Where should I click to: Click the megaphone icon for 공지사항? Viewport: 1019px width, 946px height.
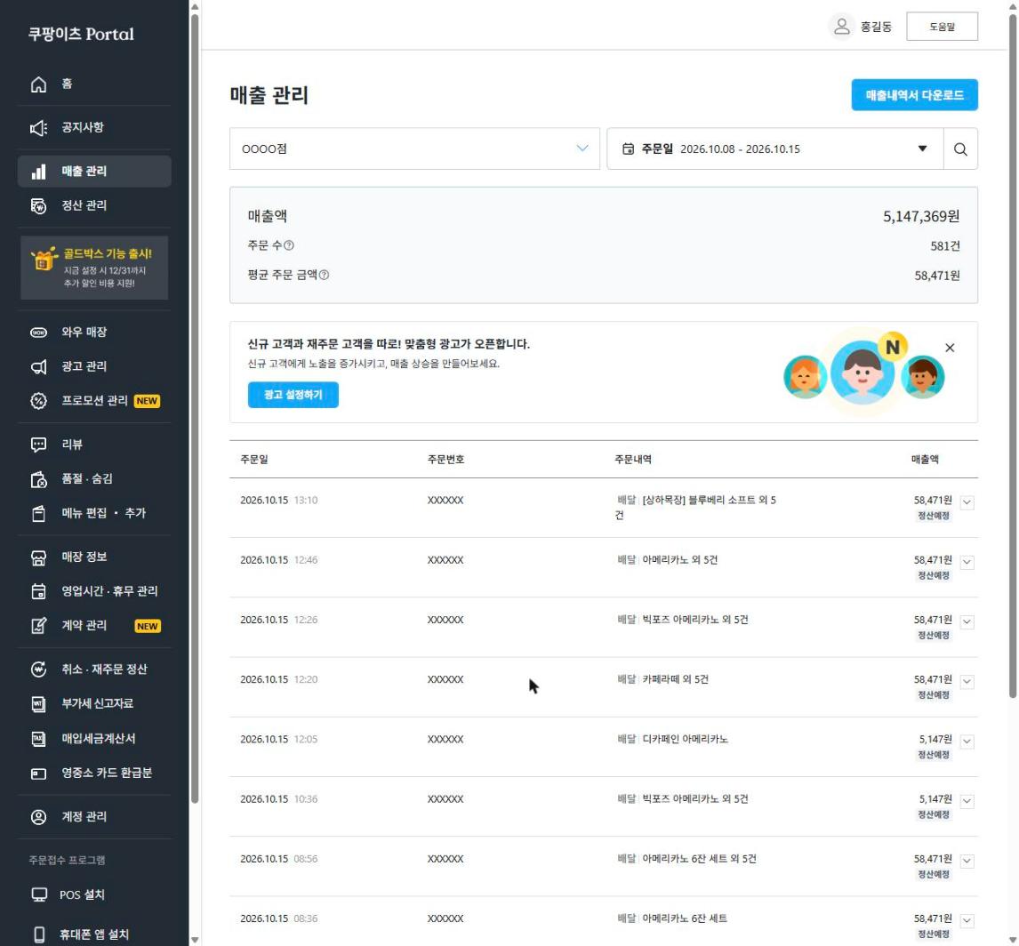(39, 127)
